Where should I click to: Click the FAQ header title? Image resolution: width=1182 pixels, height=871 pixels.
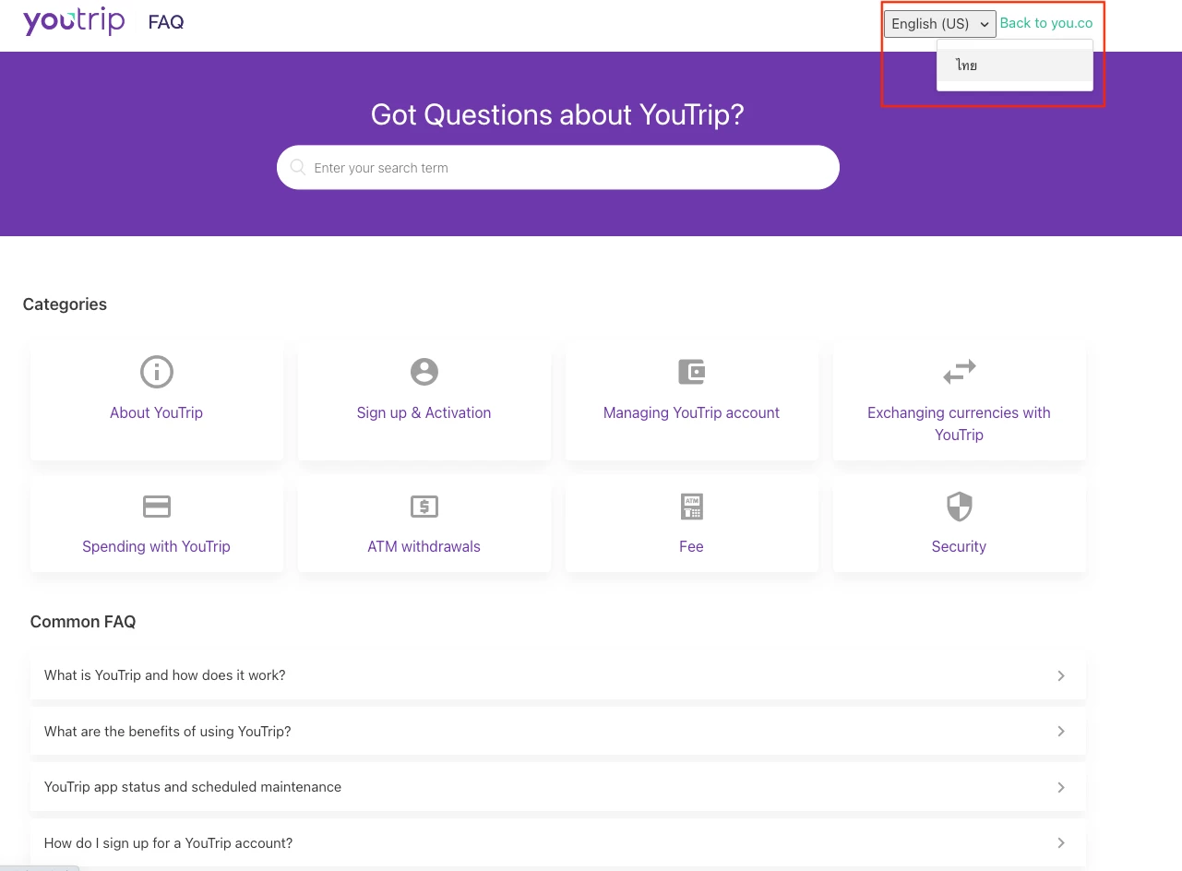[166, 22]
